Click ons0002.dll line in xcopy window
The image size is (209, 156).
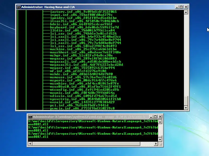click(38, 124)
